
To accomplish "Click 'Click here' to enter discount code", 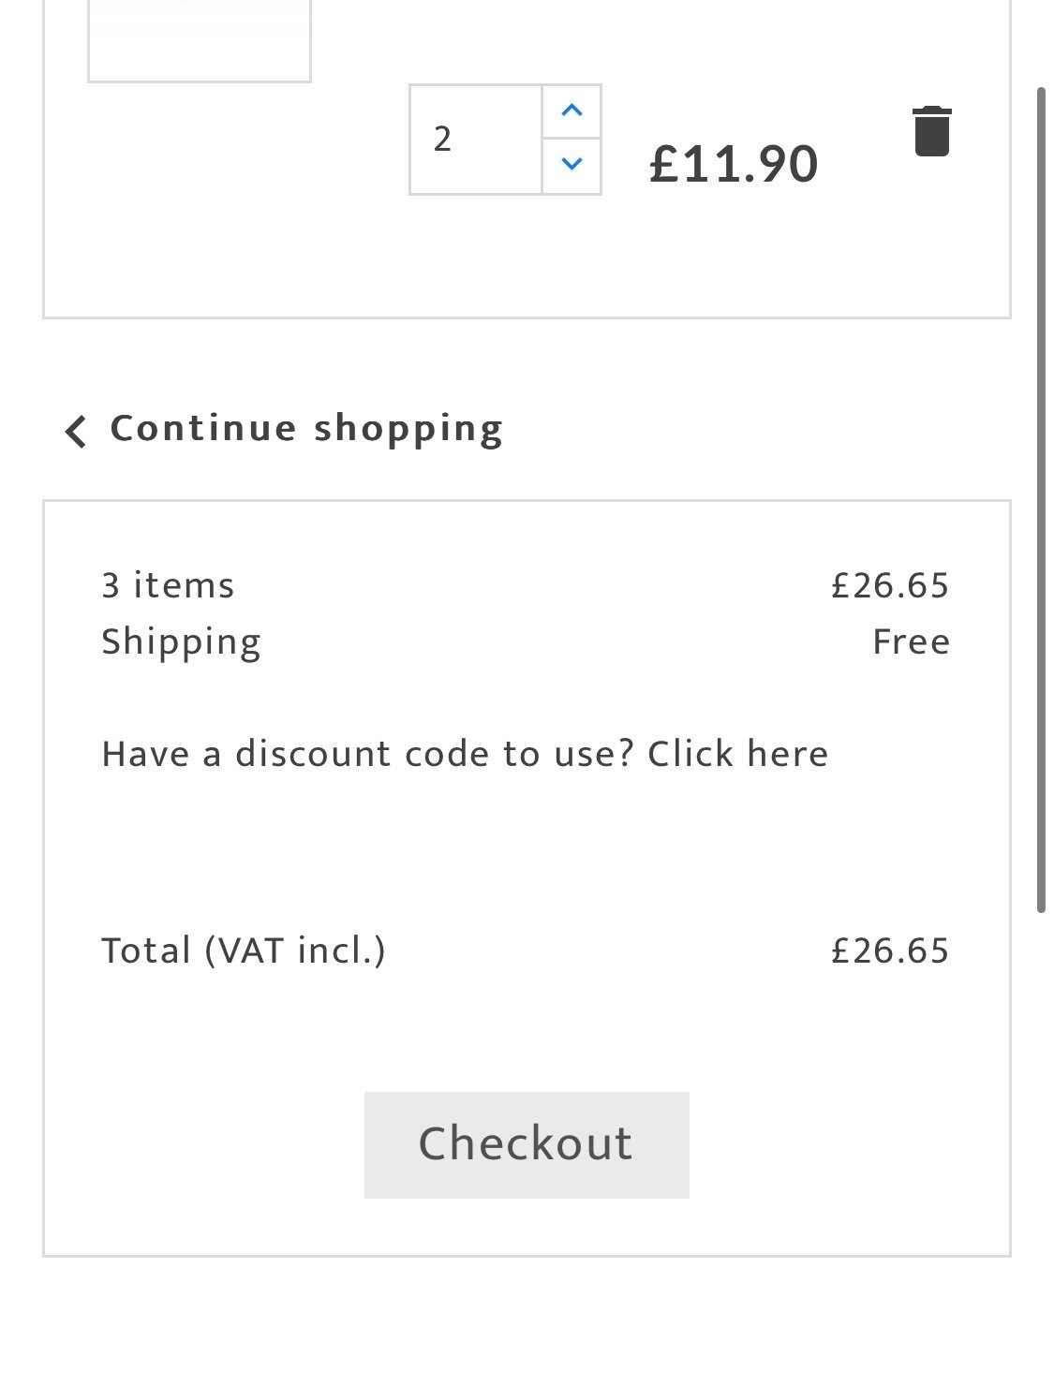I will (x=737, y=754).
